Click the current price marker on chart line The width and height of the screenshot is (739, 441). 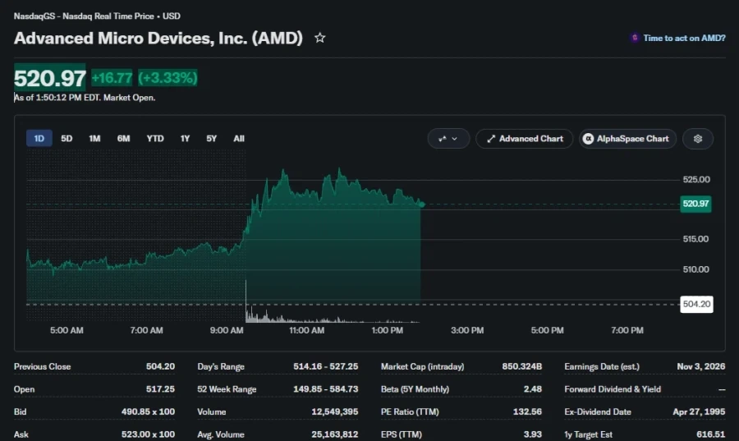(x=422, y=204)
